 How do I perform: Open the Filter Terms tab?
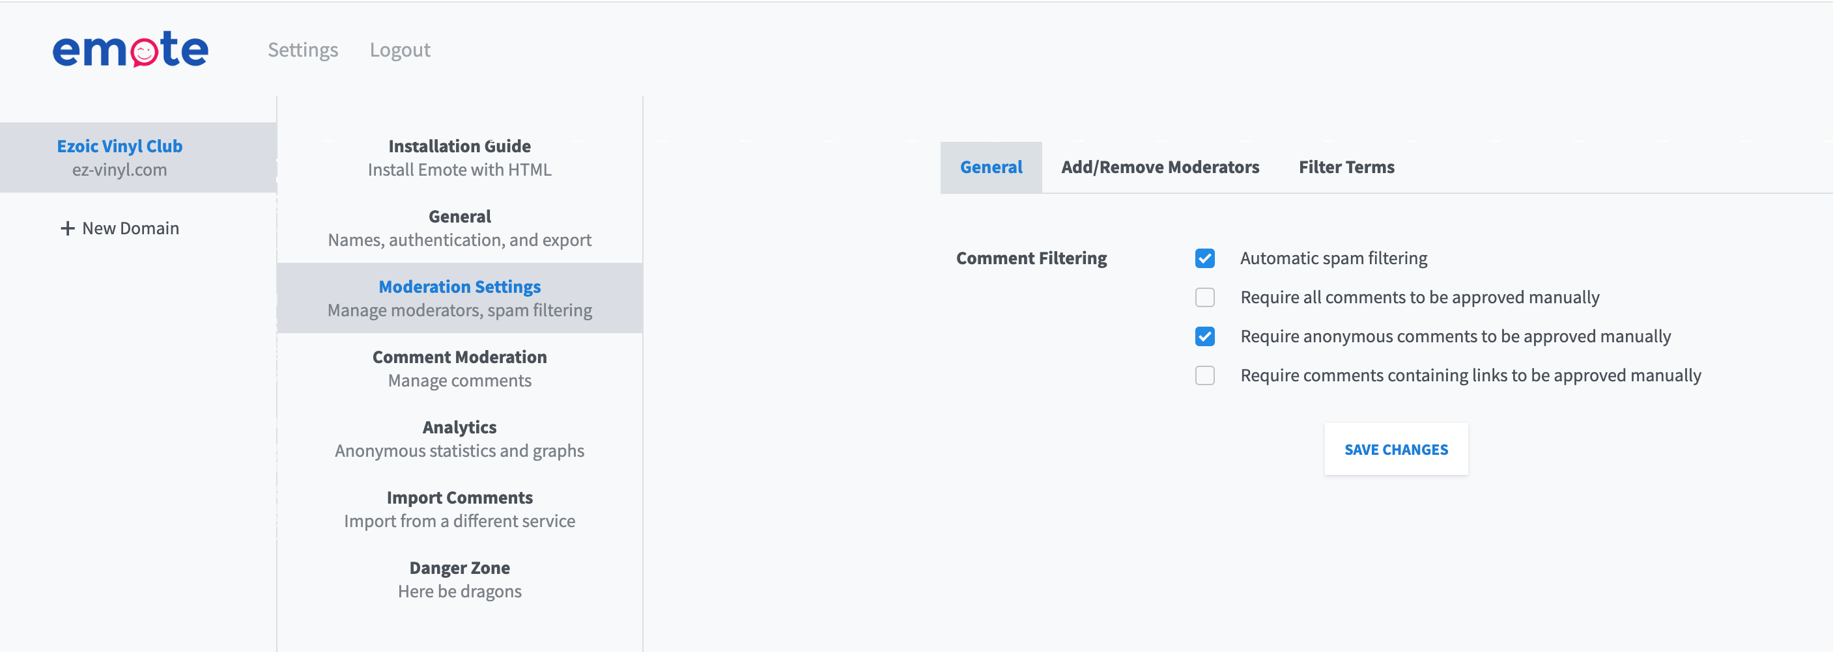[1346, 167]
